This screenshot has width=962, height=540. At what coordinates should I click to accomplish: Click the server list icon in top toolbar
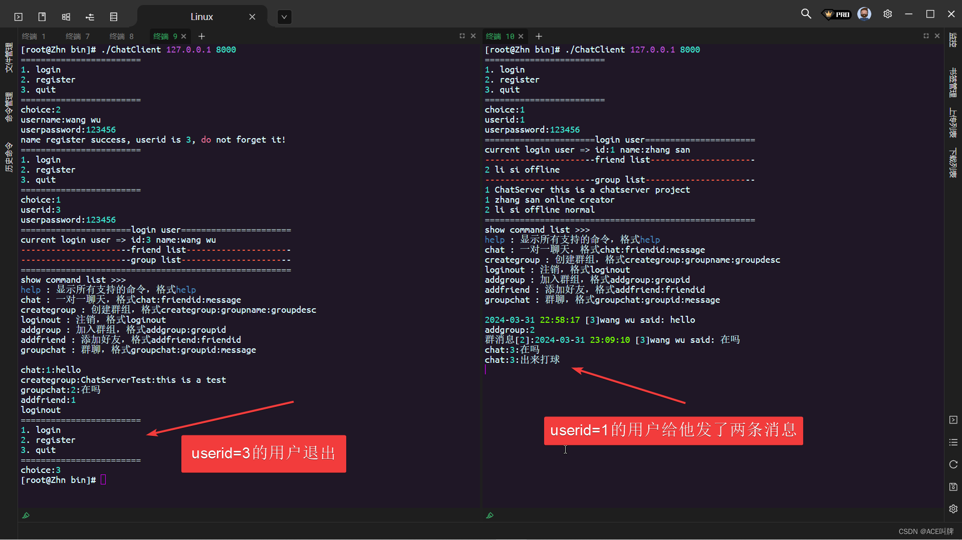pyautogui.click(x=114, y=17)
